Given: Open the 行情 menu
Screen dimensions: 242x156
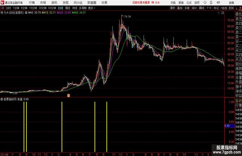Looking at the screenshot, I should (x=32, y=3).
